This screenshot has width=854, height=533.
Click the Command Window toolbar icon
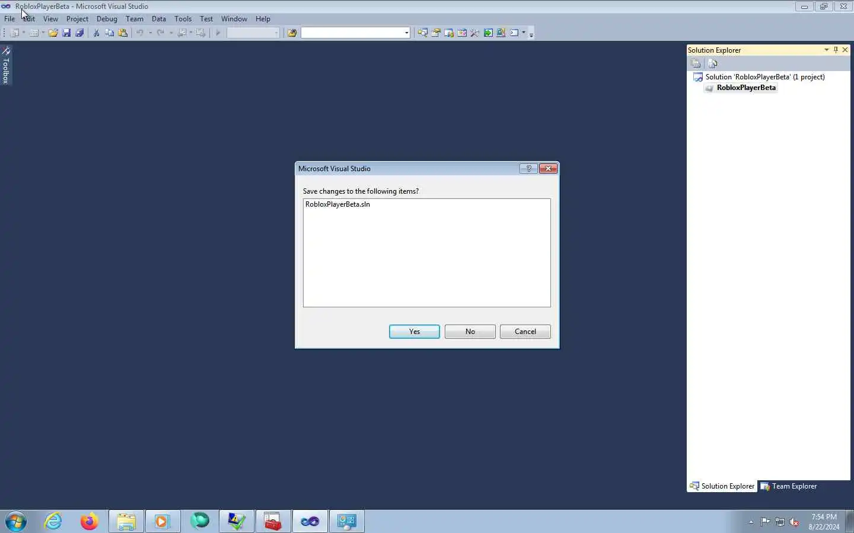tap(514, 33)
